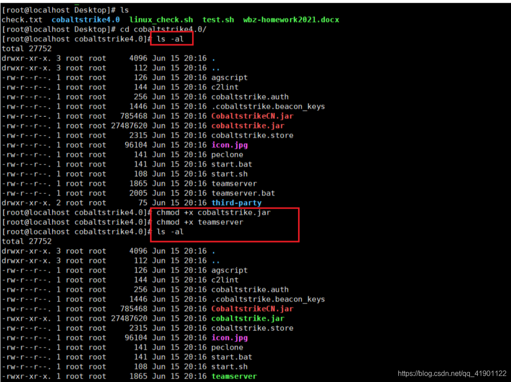Select the blue cobaltstrike4.0 directory name in ls output
This screenshot has width=511, height=382.
(x=86, y=20)
